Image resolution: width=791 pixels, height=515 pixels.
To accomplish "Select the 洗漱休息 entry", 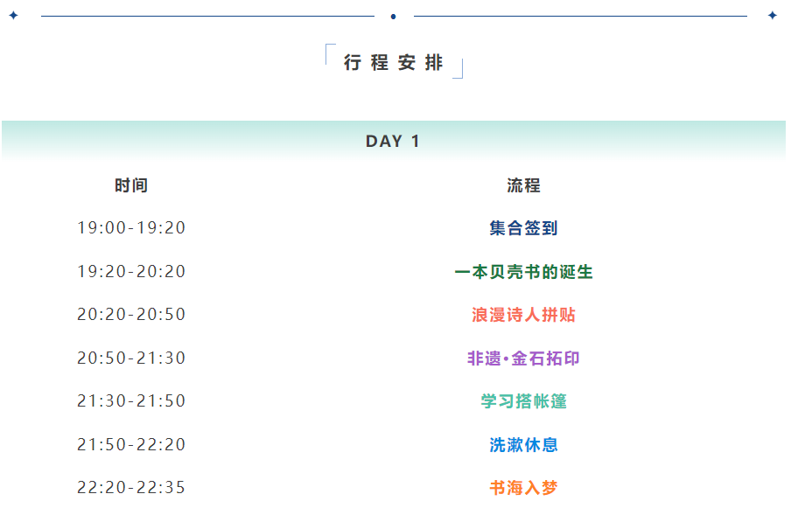I will (x=523, y=445).
